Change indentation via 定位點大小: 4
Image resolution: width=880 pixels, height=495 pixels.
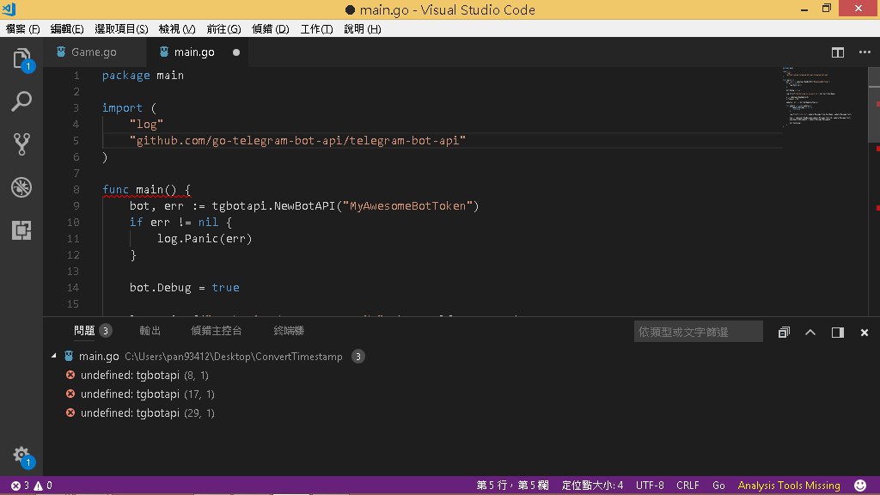tap(593, 486)
